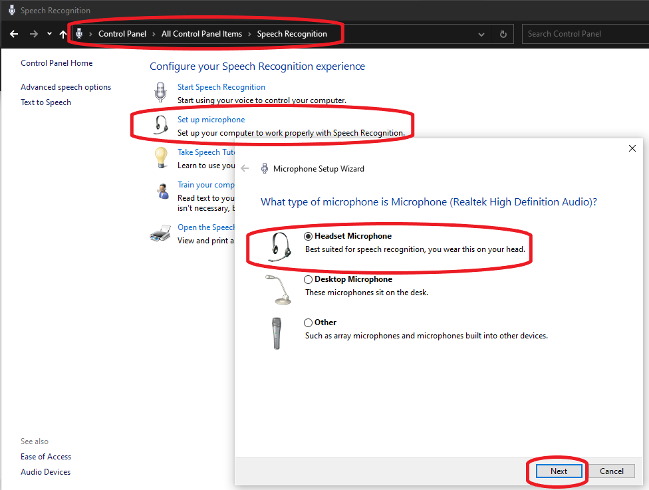The image size is (649, 490).
Task: Expand chevron after Control Panel breadcrumb
Action: [154, 35]
